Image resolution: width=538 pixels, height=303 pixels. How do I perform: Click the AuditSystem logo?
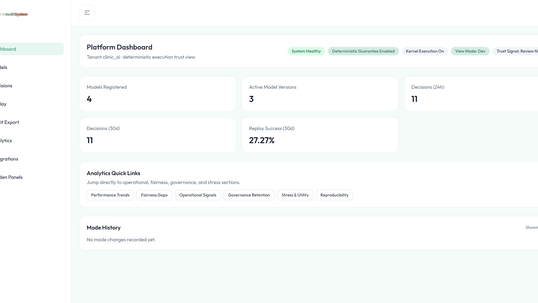pos(14,14)
